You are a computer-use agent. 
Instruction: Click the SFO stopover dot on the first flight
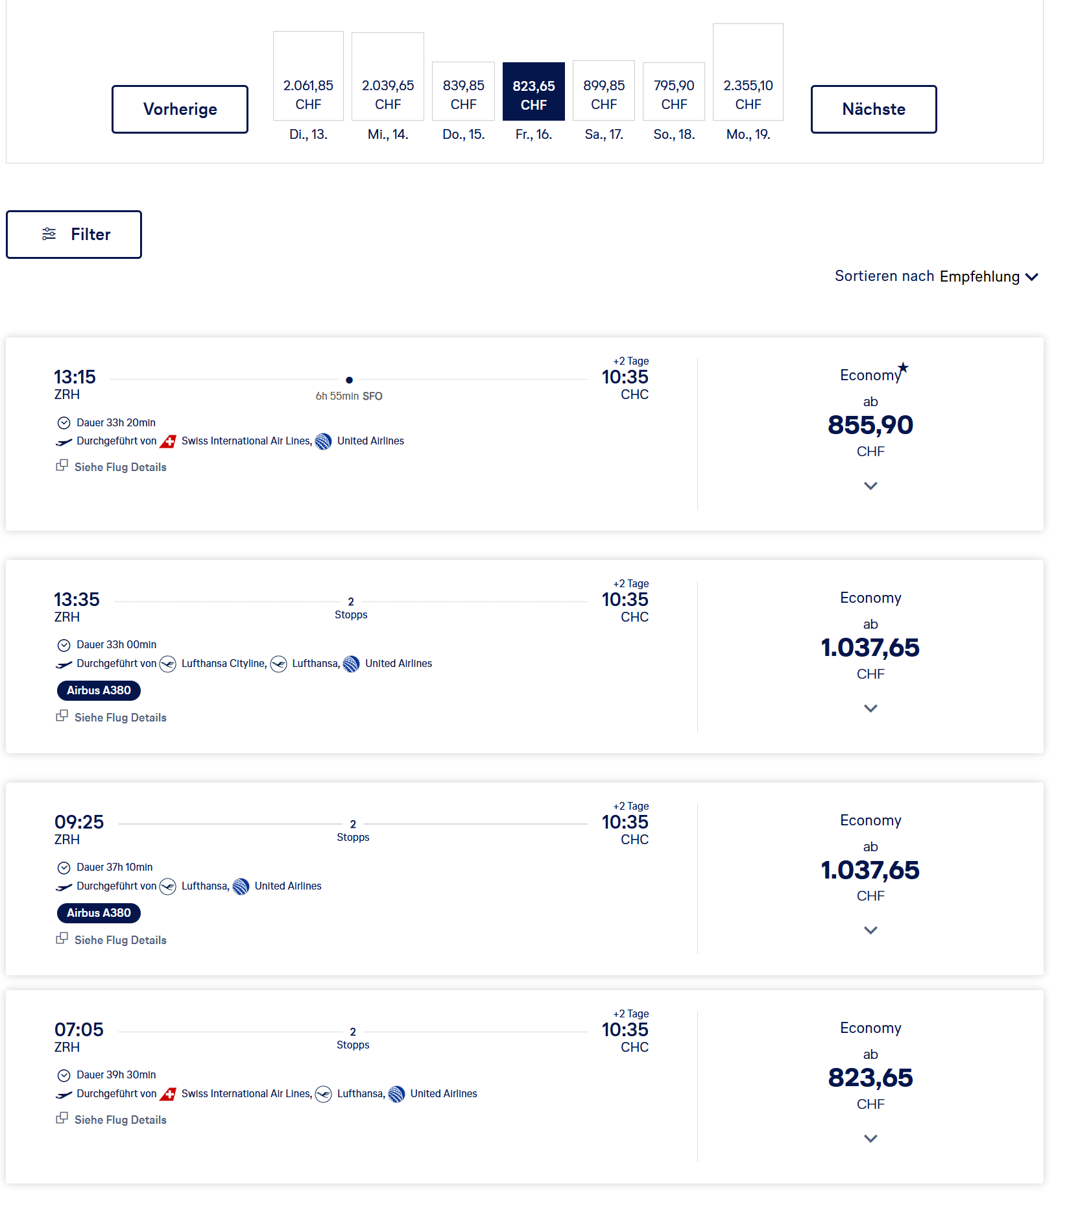[349, 380]
